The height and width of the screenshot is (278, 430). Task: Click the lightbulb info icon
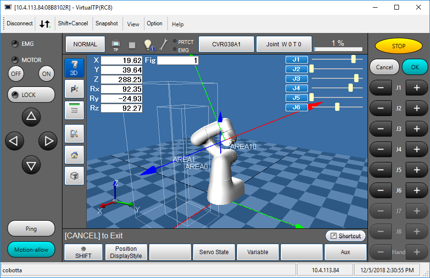149,44
